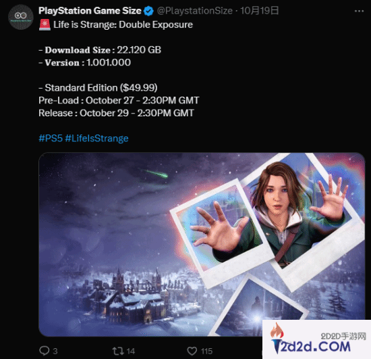Image resolution: width=371 pixels, height=359 pixels.
Task: Click the 2d2d.COM watermark text
Action: click(x=315, y=347)
